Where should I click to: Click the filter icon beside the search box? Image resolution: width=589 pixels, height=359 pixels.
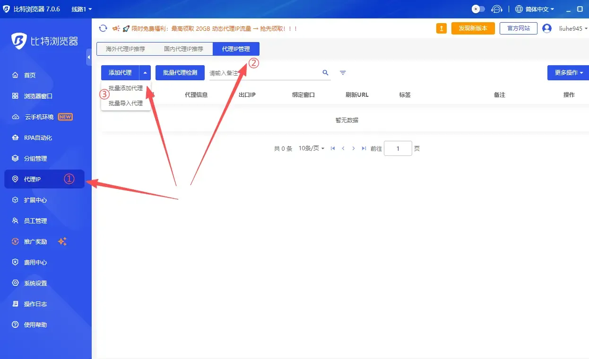[x=342, y=73]
